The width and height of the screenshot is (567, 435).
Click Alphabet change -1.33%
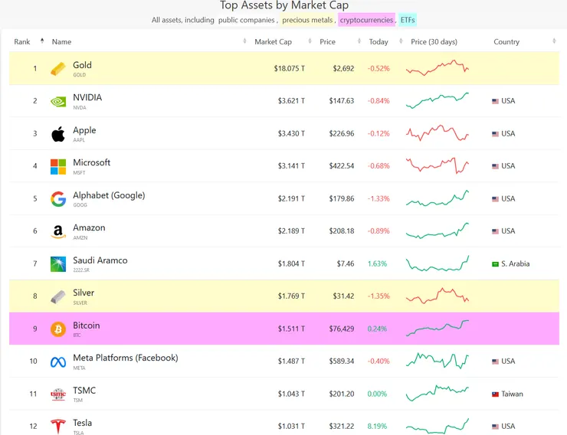tap(379, 198)
